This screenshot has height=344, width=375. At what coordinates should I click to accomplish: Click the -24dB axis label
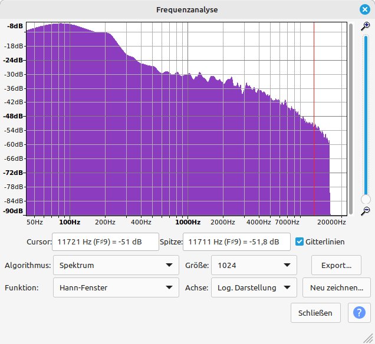(x=13, y=60)
